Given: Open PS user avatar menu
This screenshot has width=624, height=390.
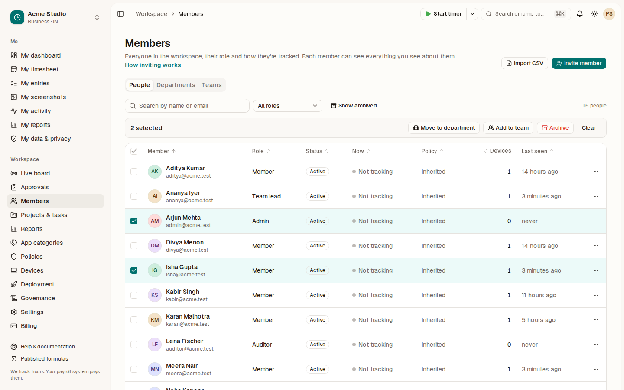Looking at the screenshot, I should [x=609, y=14].
